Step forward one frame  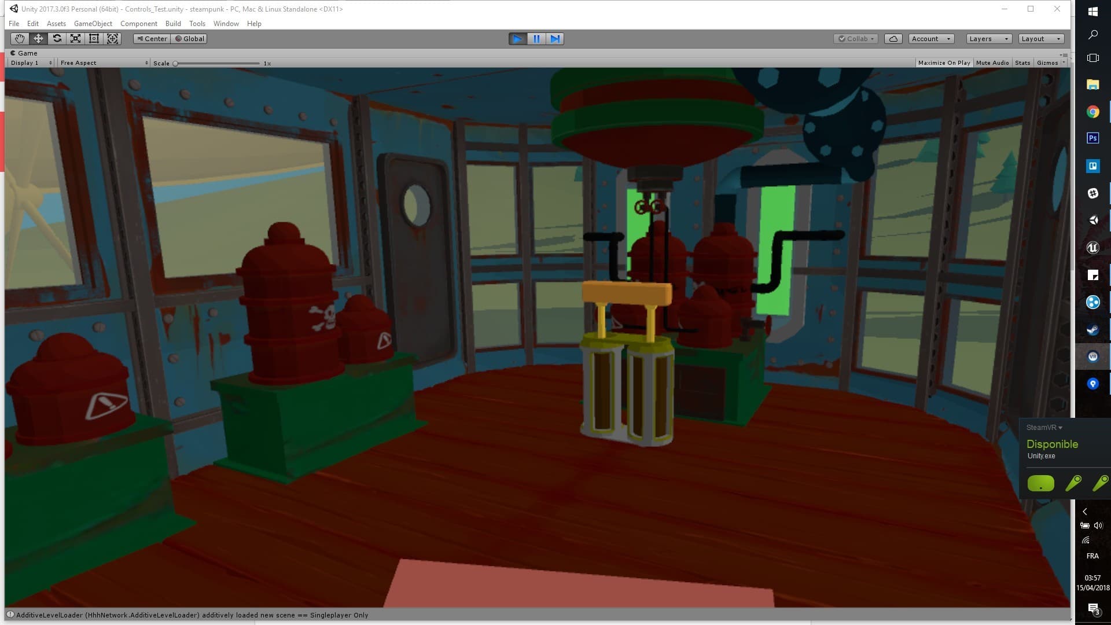pos(555,39)
